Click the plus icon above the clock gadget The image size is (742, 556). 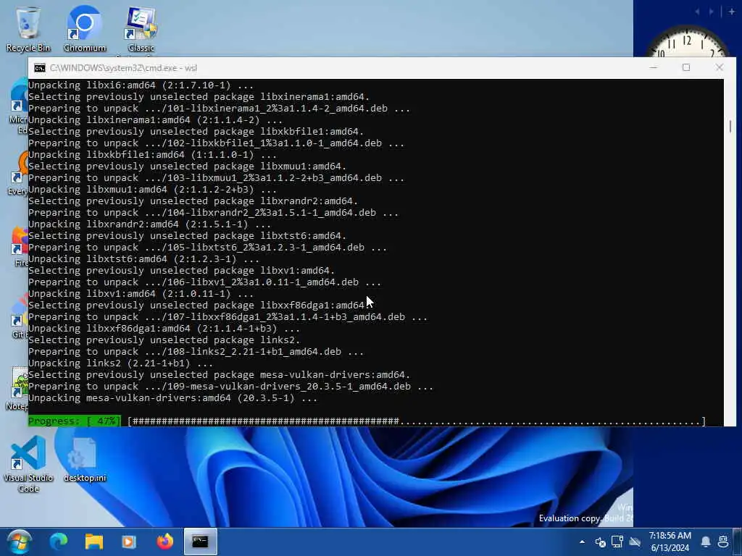point(731,12)
